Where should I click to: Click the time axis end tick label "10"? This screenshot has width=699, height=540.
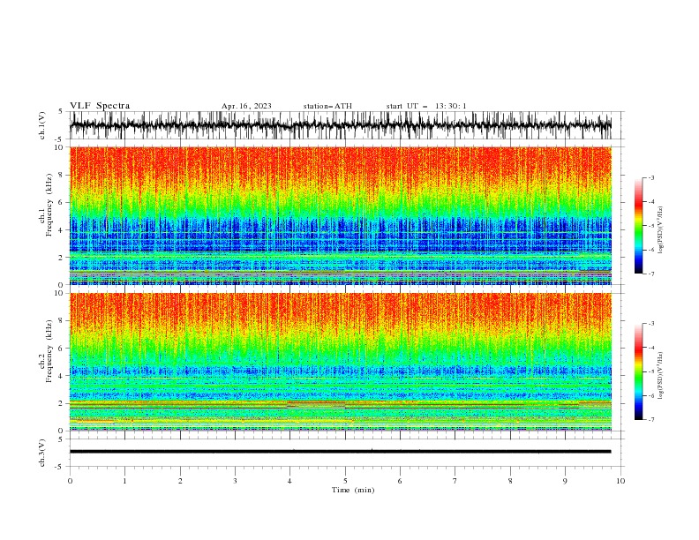(x=620, y=481)
